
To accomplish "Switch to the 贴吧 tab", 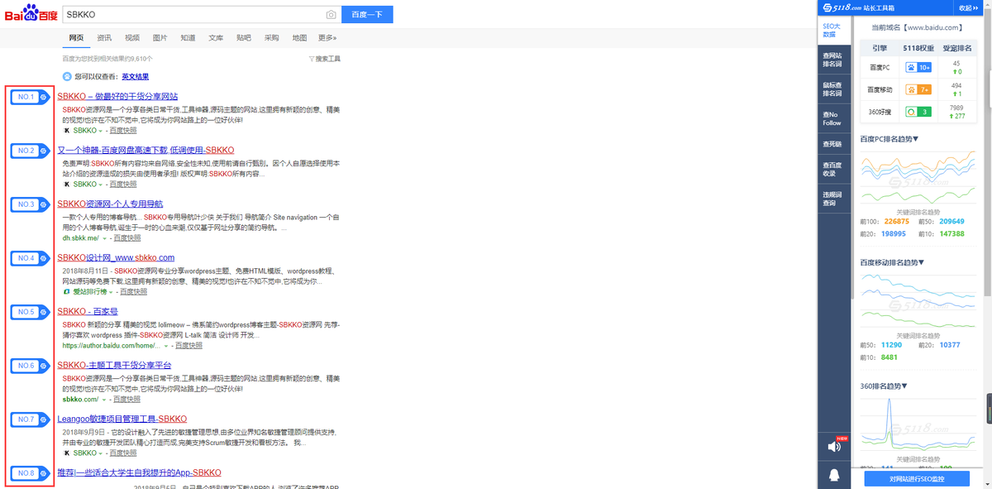I will [244, 38].
